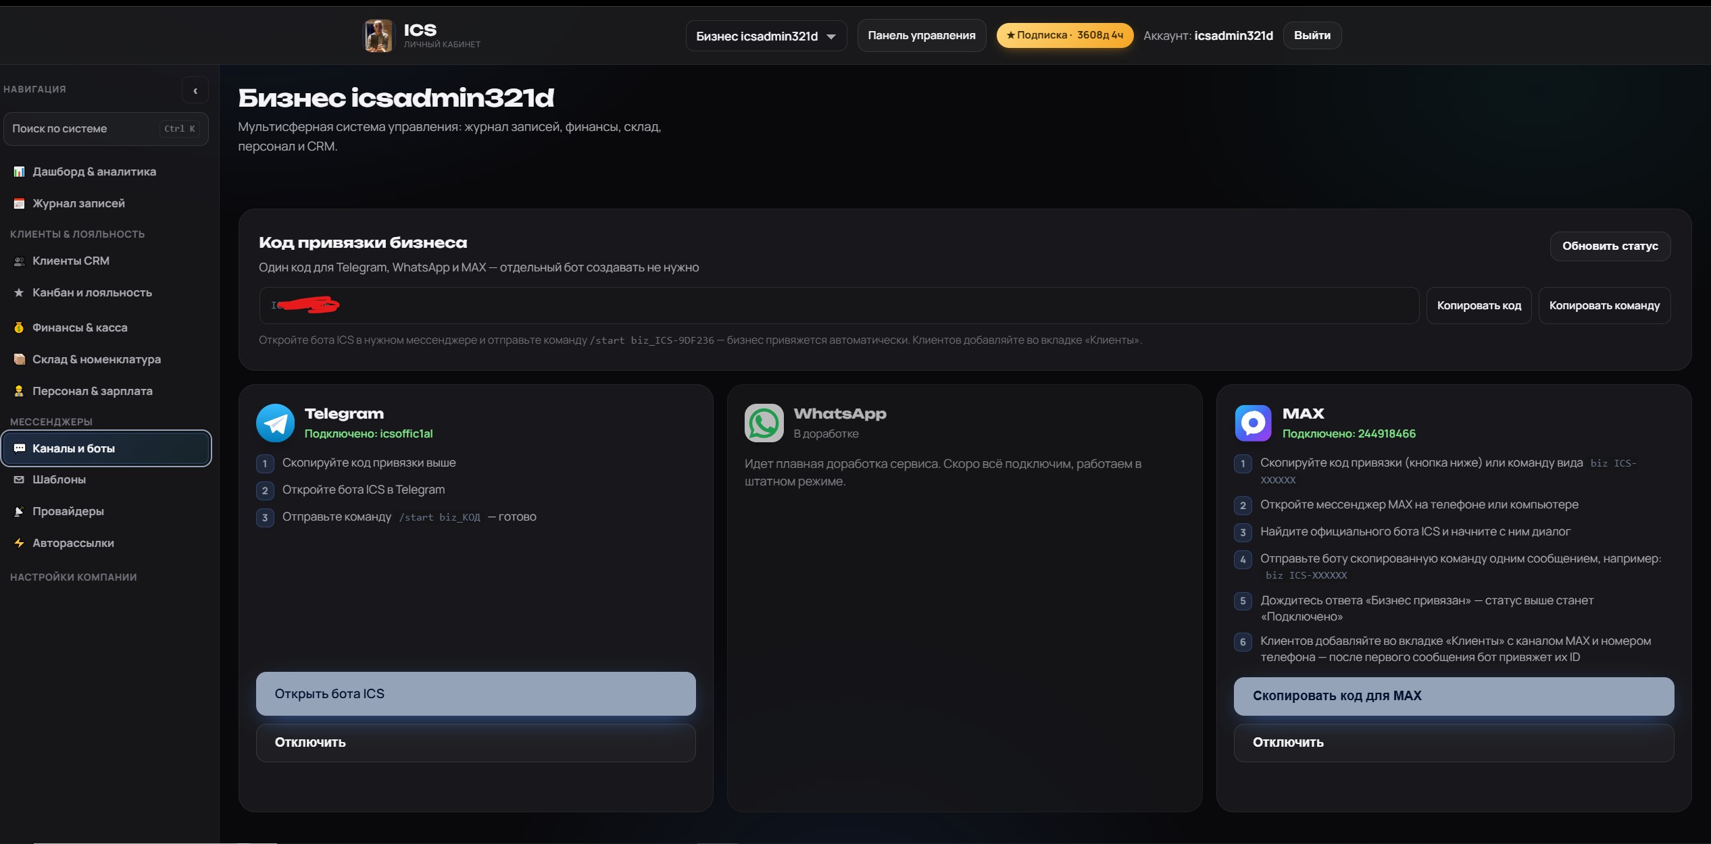This screenshot has height=844, width=1711.
Task: Click the worker icon for Персонал & зарплата
Action: (x=19, y=391)
